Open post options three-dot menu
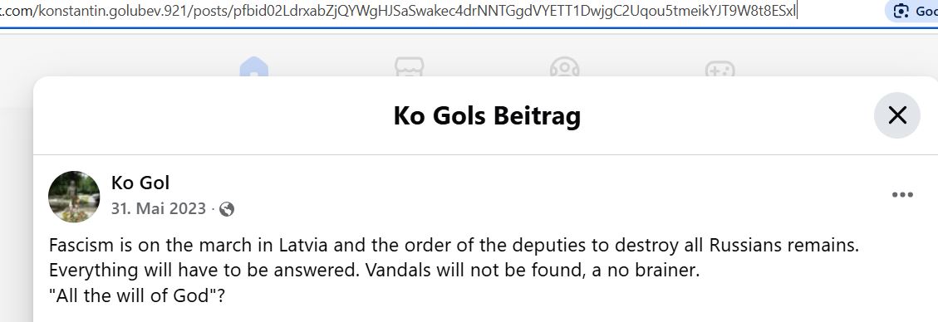 [902, 195]
